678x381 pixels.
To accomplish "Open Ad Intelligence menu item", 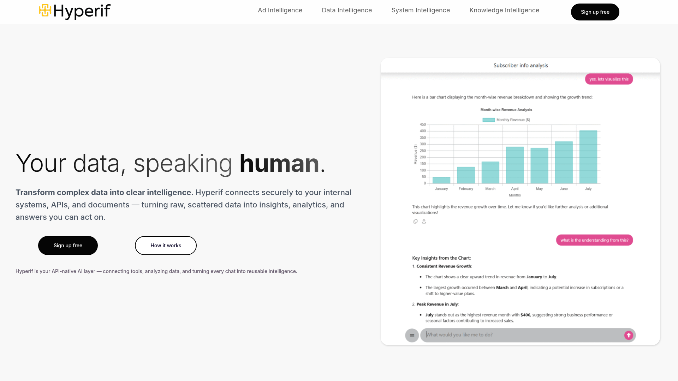I will point(280,10).
